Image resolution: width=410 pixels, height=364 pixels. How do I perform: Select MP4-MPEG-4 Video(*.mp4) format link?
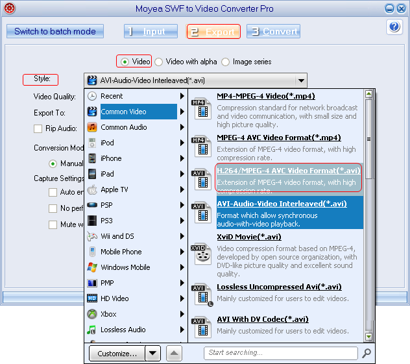pos(266,96)
